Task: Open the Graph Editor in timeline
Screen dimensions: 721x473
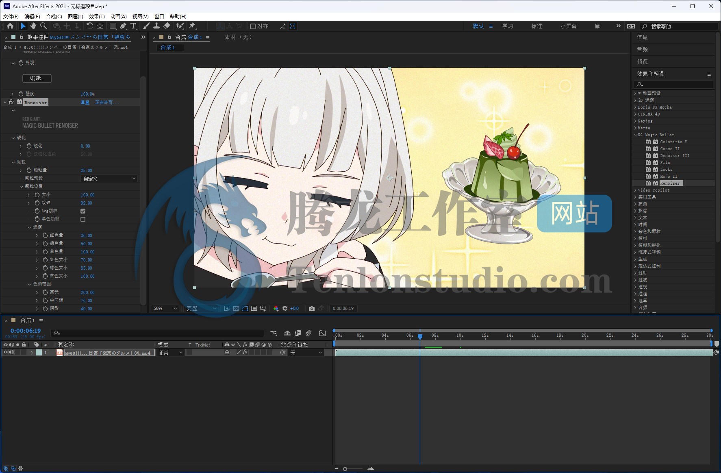Action: coord(322,333)
